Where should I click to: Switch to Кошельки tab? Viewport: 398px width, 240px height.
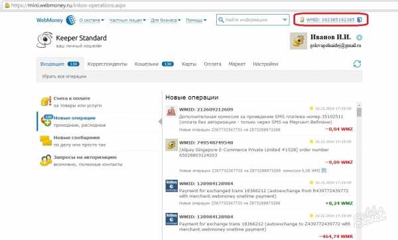pyautogui.click(x=154, y=64)
